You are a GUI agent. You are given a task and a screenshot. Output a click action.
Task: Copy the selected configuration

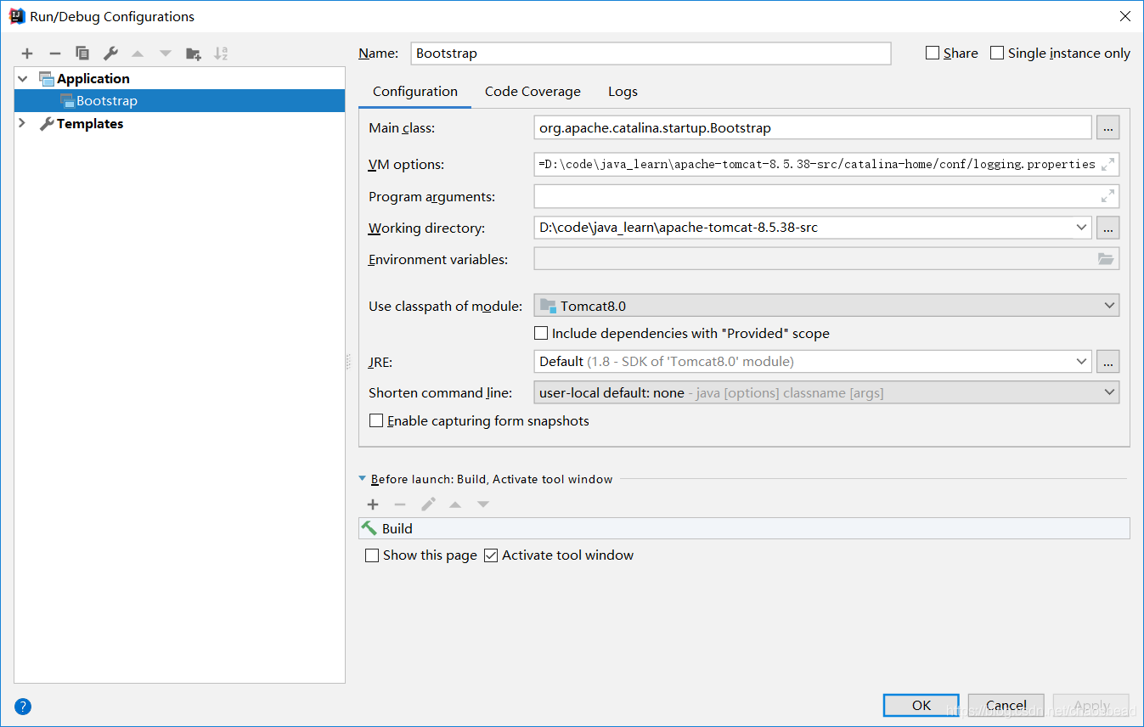pos(82,54)
